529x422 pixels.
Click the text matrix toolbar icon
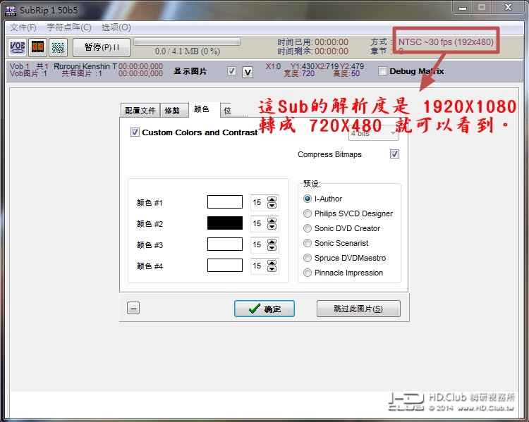coord(59,47)
